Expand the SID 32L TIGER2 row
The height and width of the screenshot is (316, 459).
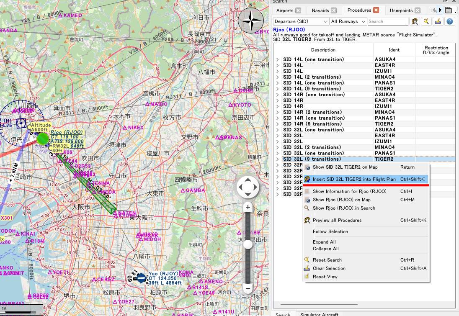(277, 159)
